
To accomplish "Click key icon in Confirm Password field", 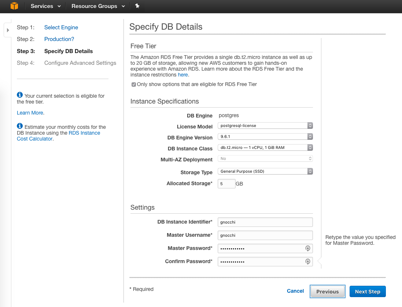I will pyautogui.click(x=308, y=262).
